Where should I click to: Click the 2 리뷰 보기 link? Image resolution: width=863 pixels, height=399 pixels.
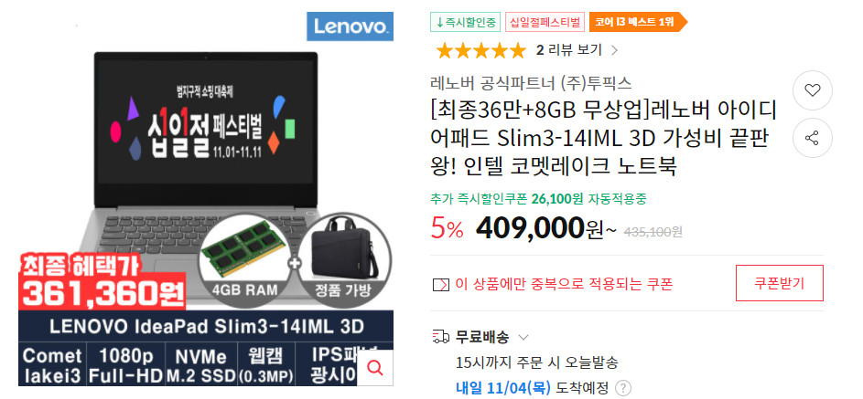point(569,50)
